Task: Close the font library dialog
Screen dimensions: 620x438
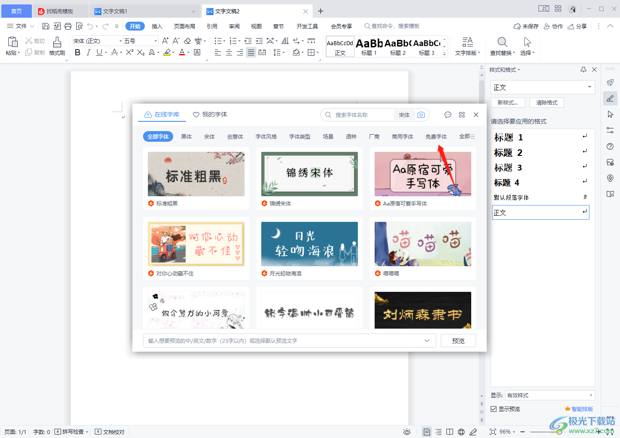Action: coord(476,115)
